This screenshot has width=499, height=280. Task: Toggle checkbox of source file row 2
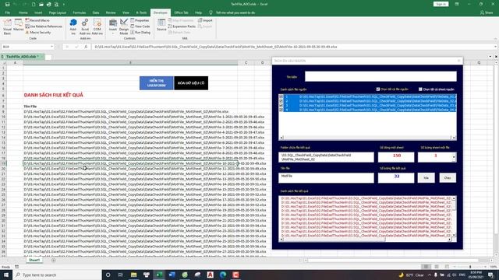coord(281,101)
